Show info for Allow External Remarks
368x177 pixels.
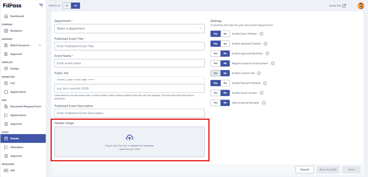[x=264, y=103]
